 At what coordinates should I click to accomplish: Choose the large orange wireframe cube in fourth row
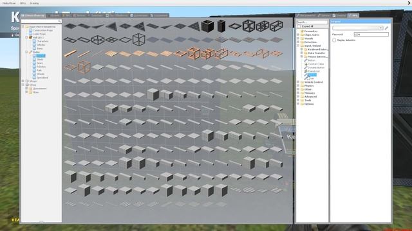(84, 67)
